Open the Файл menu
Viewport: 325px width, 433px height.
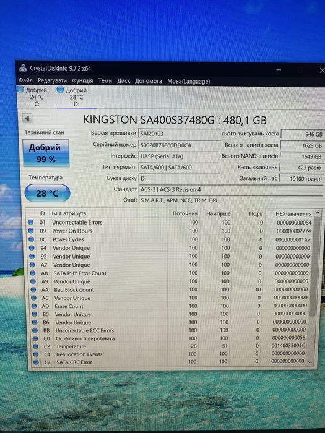coord(25,80)
